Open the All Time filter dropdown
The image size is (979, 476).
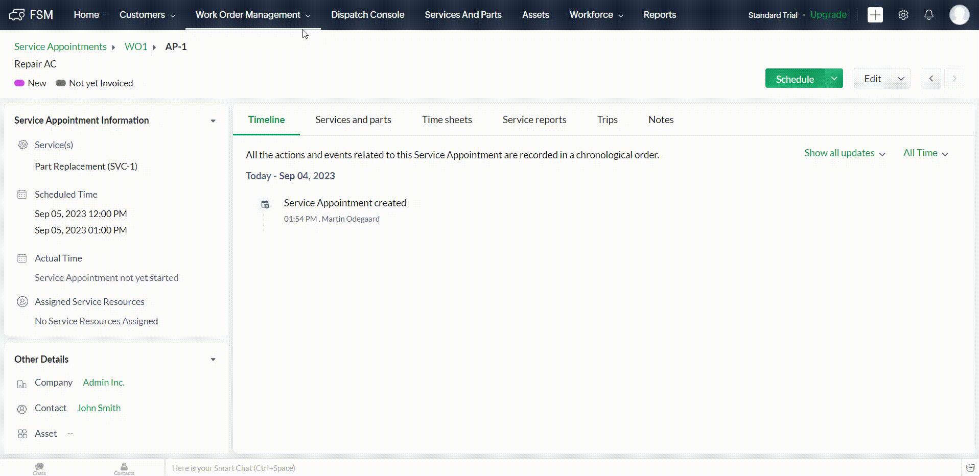click(925, 153)
